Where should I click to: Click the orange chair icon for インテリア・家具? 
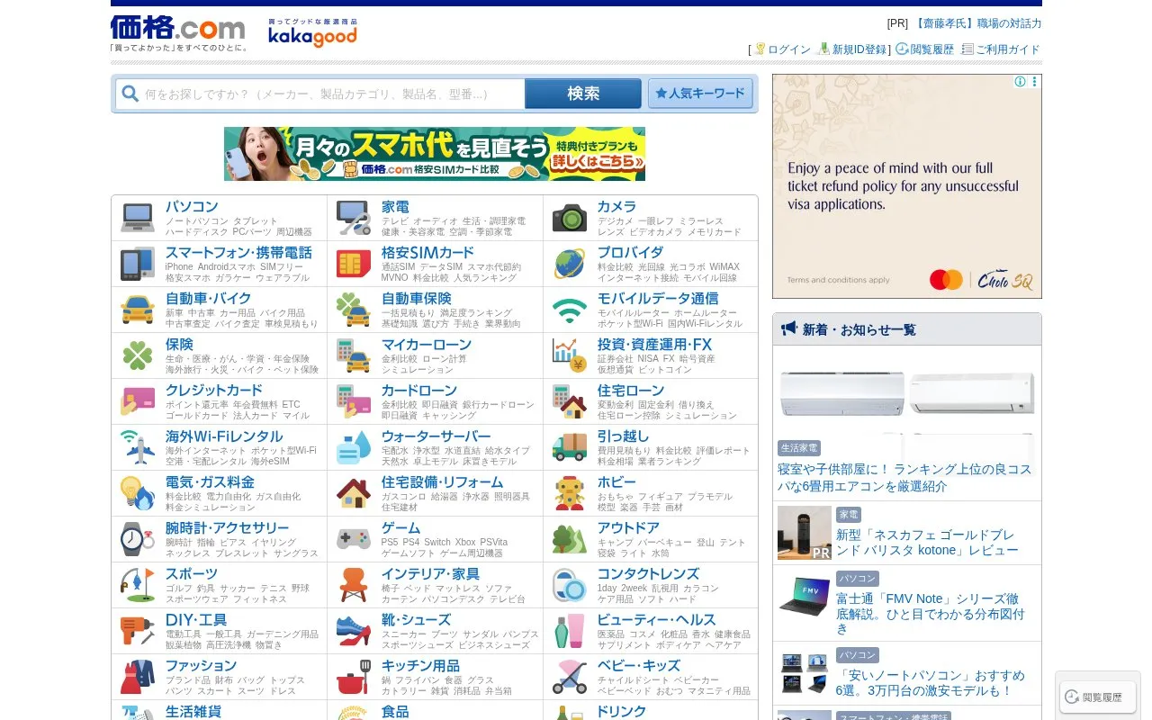coord(354,585)
